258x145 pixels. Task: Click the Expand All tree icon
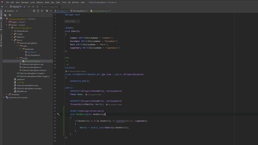[38, 11]
